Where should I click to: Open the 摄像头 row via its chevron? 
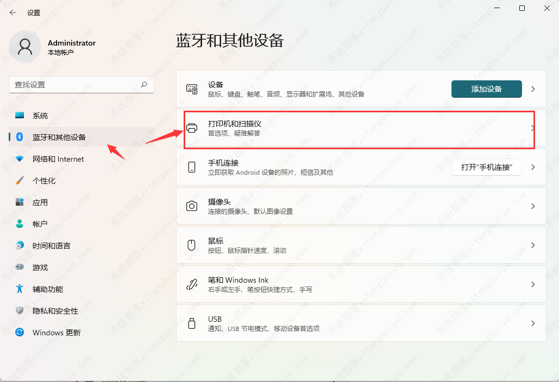point(533,206)
